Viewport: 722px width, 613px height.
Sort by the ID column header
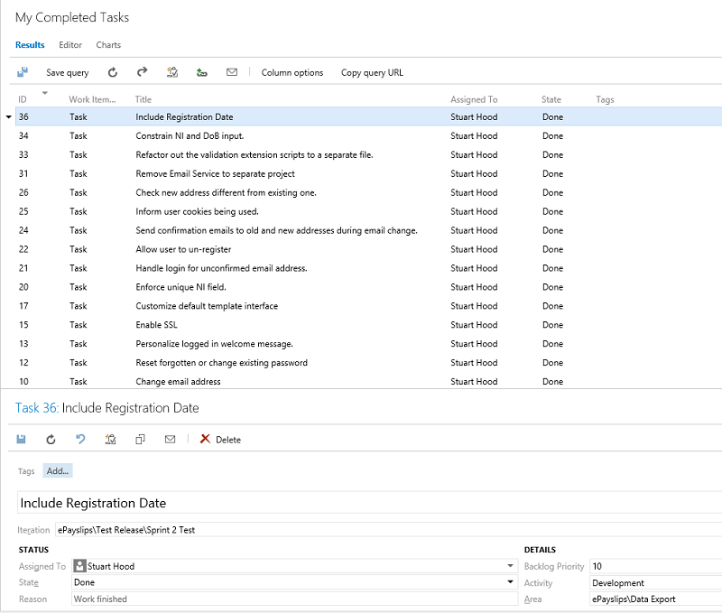coord(23,99)
